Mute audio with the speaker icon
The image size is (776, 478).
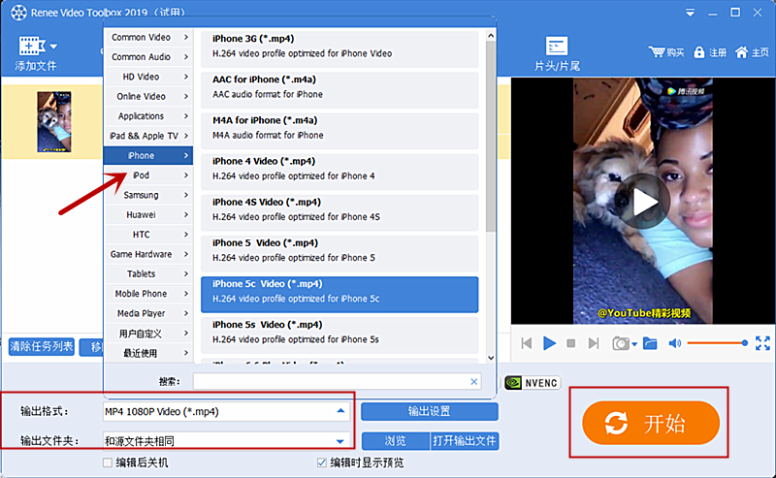(674, 343)
